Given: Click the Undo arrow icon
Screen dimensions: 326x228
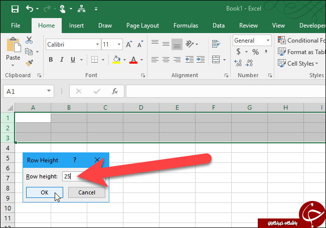Looking at the screenshot, I should coord(30,9).
